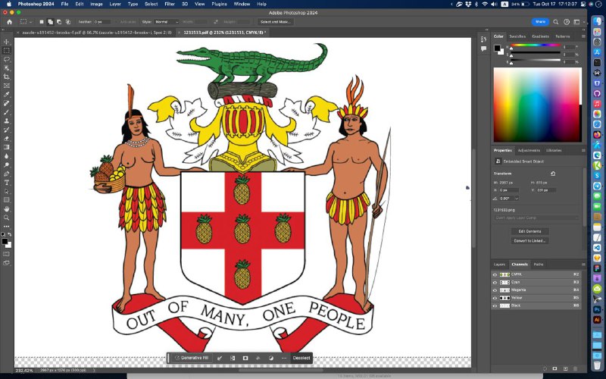Click the Feather input field
This screenshot has width=606, height=379.
(x=102, y=22)
